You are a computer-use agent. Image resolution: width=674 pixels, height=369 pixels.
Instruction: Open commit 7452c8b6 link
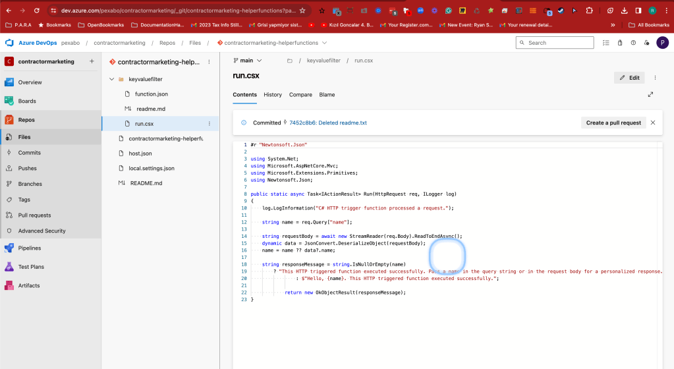[328, 123]
